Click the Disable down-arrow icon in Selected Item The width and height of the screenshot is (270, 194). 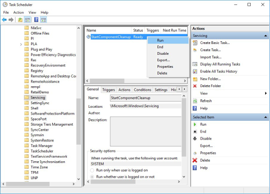(195, 139)
